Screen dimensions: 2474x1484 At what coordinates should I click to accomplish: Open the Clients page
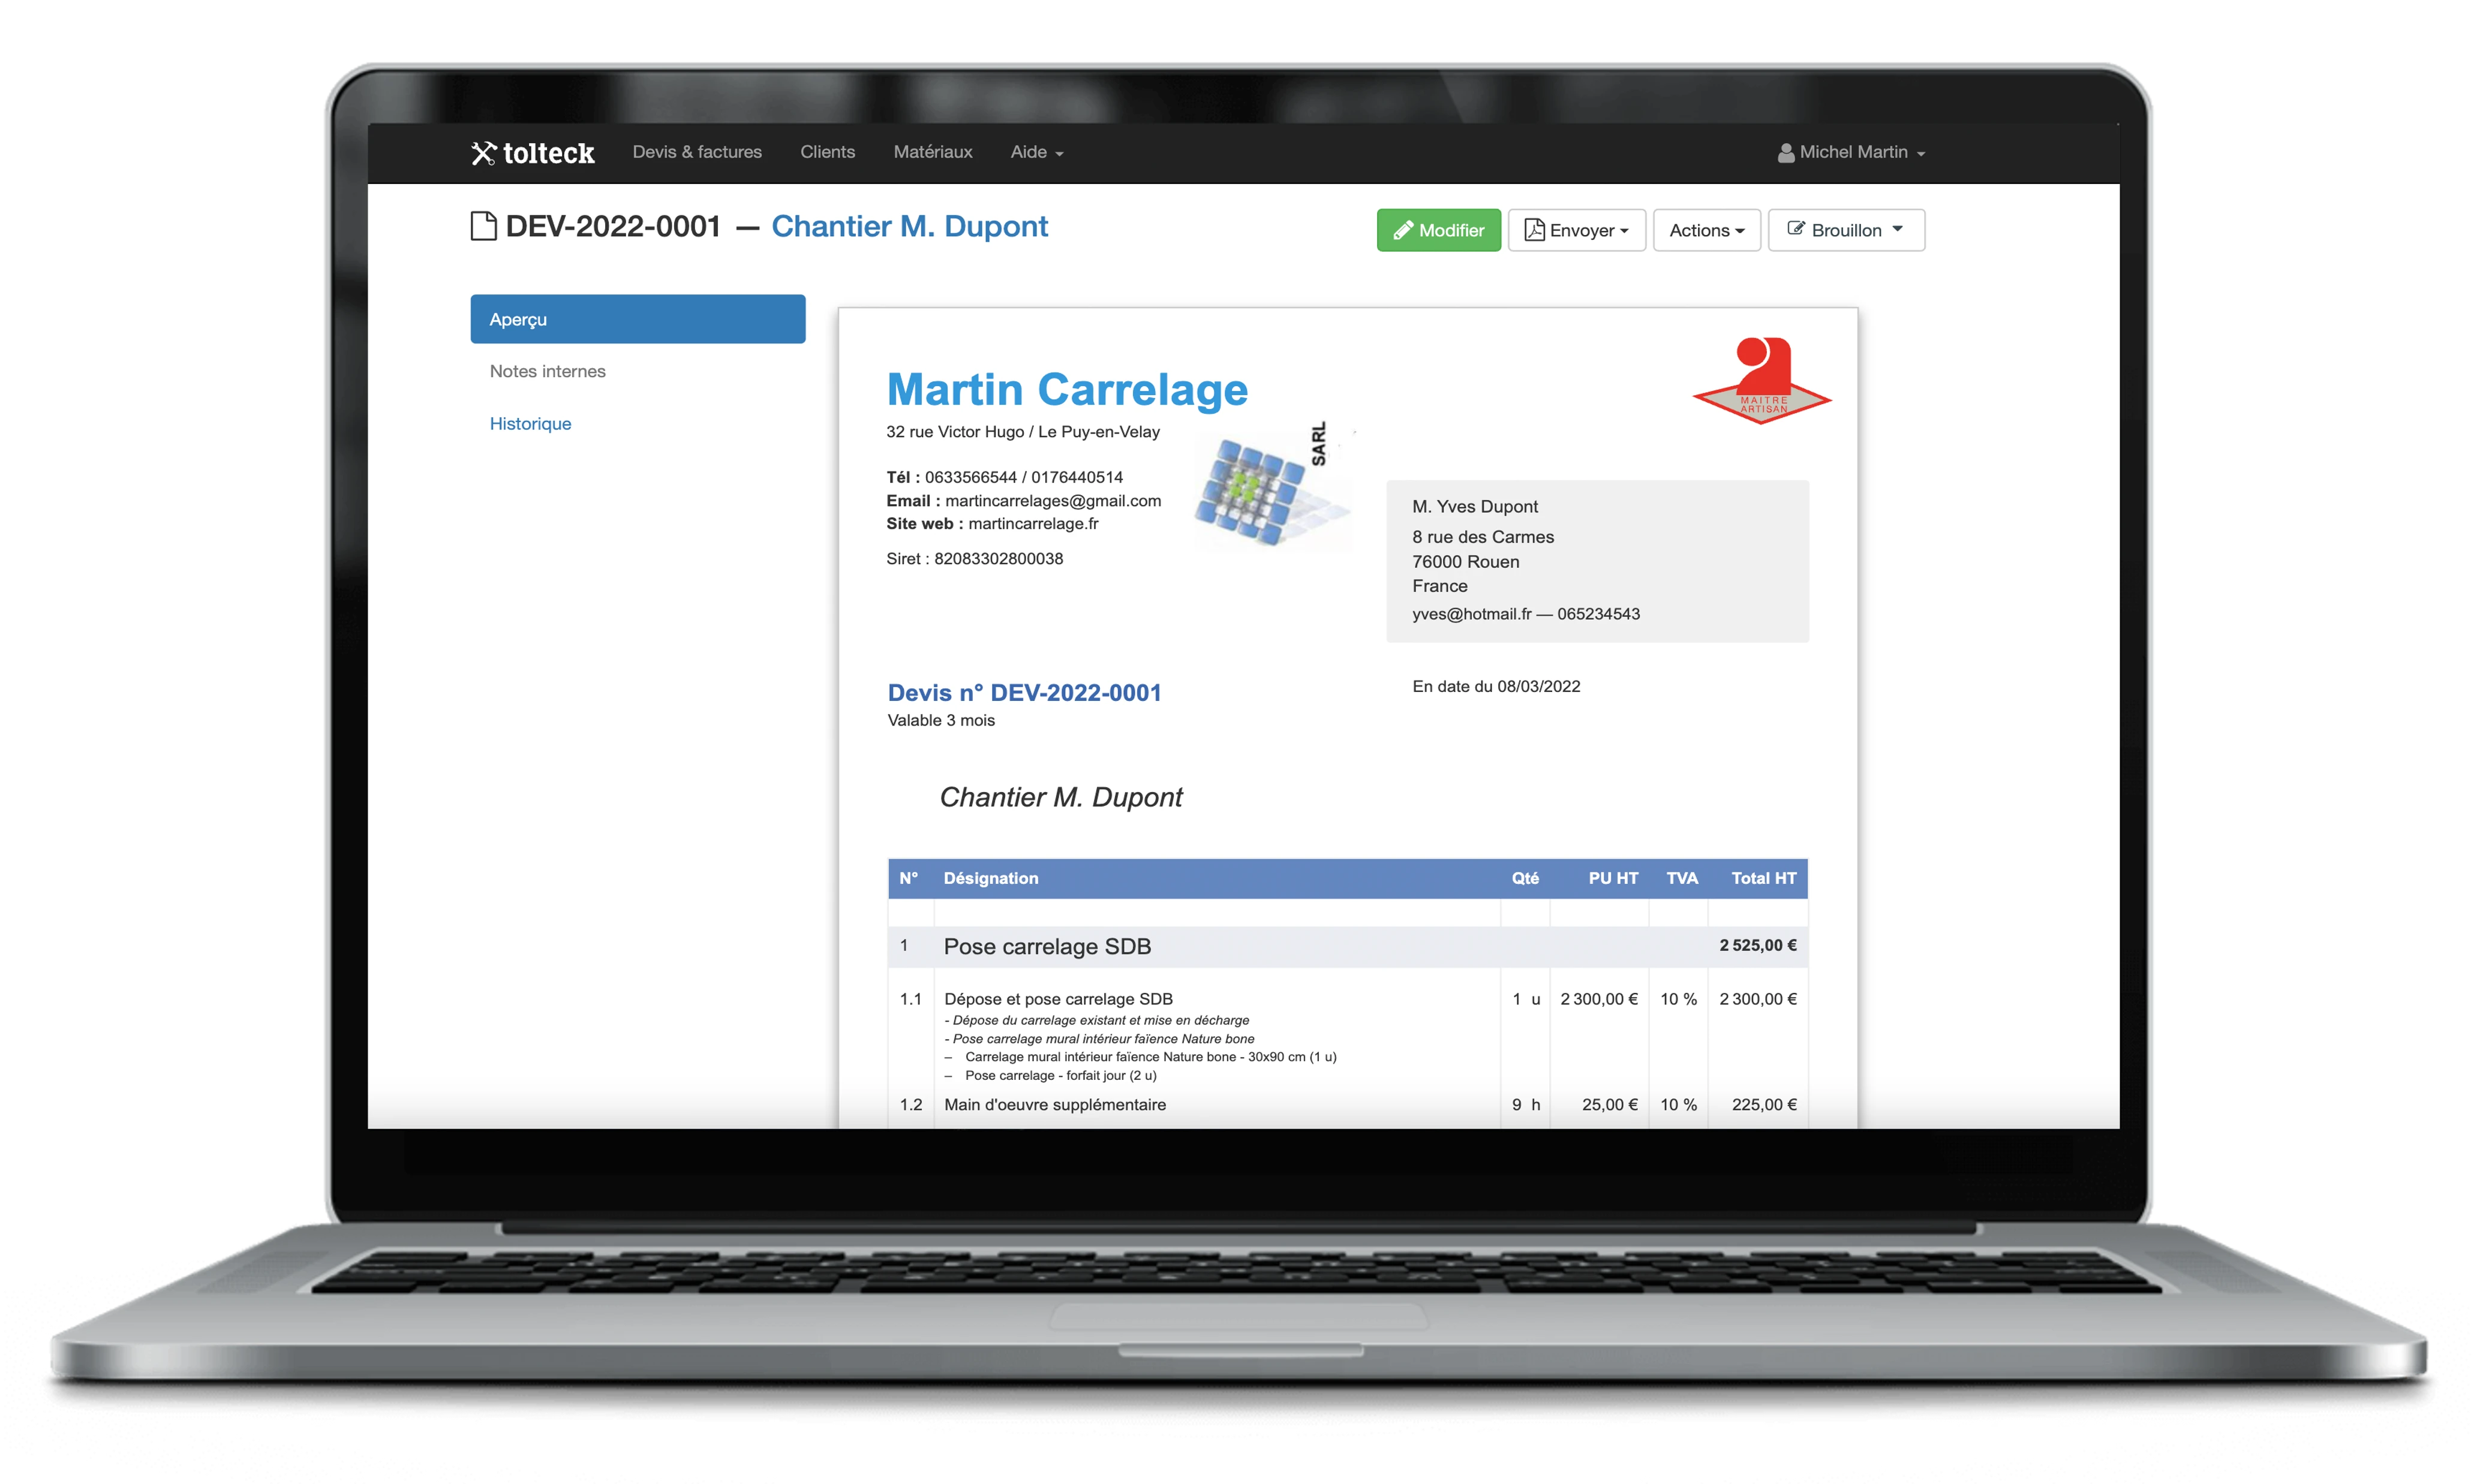[827, 152]
